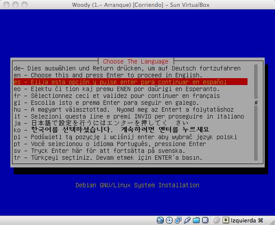The width and height of the screenshot is (275, 225).
Task: Open the shared folders indicator icon
Action: pos(196,220)
